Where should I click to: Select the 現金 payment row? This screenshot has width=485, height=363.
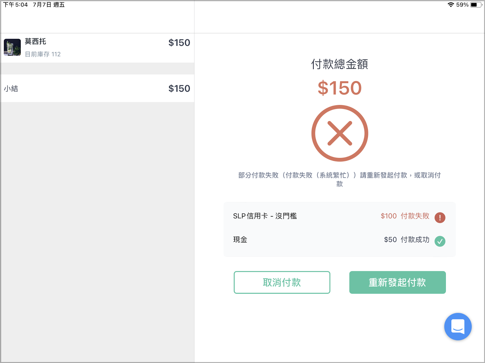pos(339,240)
